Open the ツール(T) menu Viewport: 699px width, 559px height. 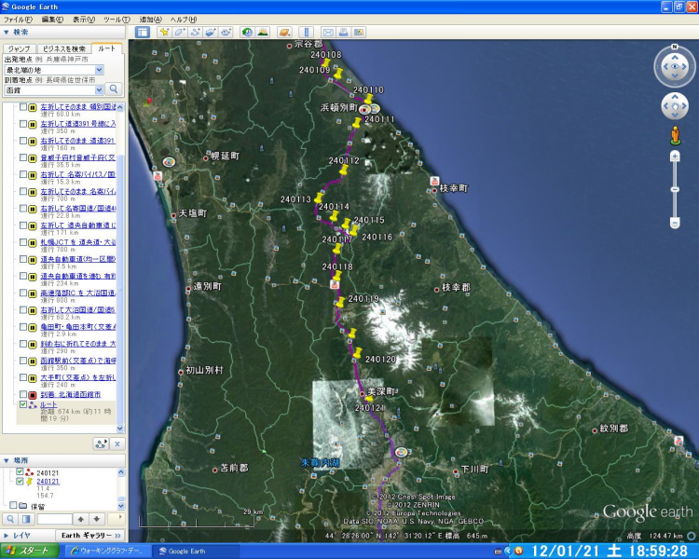tap(116, 20)
